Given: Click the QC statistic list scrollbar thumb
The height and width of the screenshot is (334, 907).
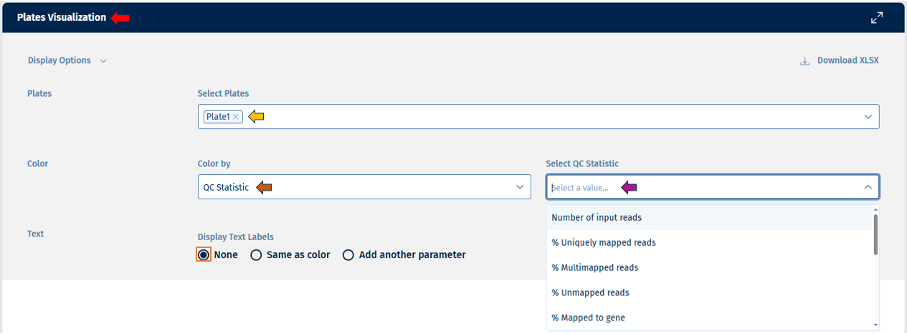Looking at the screenshot, I should tap(875, 234).
